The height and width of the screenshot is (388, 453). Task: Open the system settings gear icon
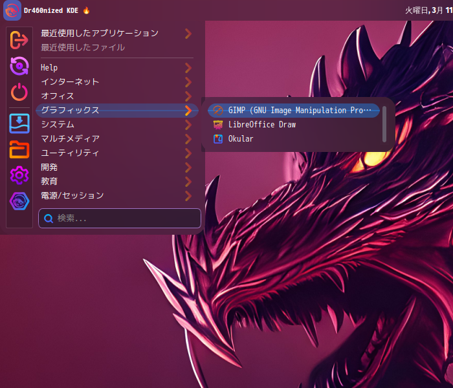[x=19, y=175]
